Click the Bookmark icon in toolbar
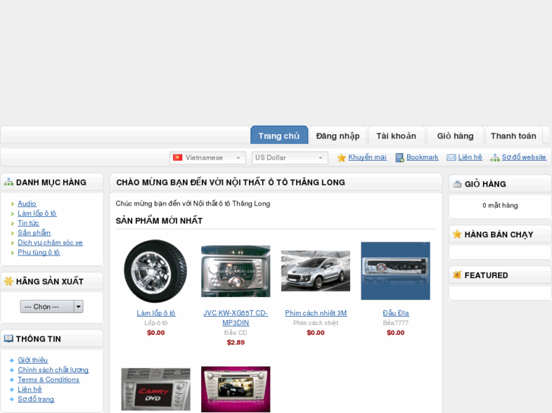The height and width of the screenshot is (413, 552). pos(399,158)
